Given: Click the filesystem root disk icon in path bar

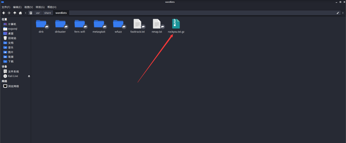Looking at the screenshot, I should click(x=31, y=13).
